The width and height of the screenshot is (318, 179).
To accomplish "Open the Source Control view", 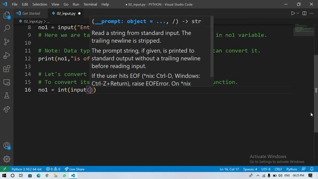I will tap(6, 42).
